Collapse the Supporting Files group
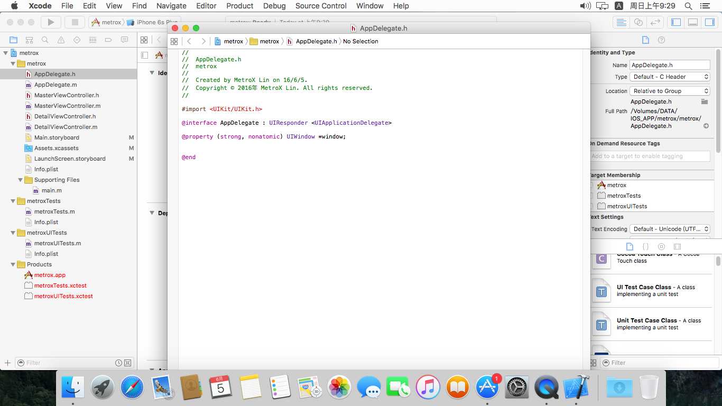722x406 pixels. coord(21,180)
